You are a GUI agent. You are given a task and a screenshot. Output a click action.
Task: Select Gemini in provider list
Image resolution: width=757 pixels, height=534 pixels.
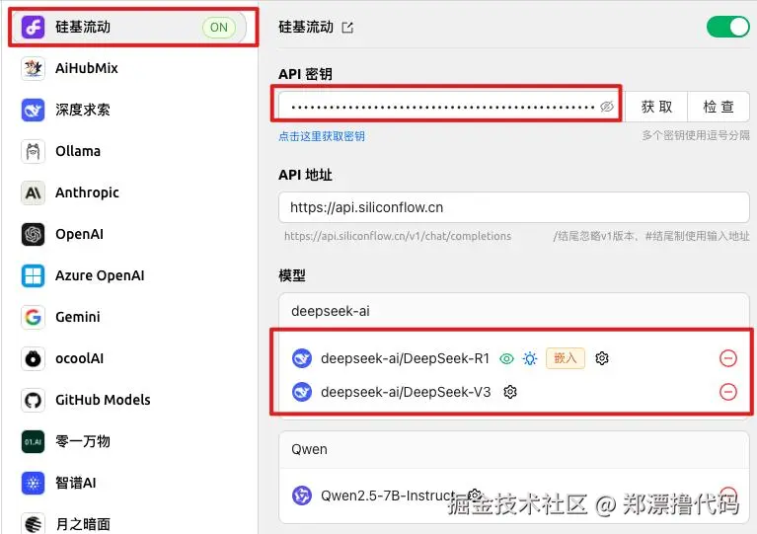(129, 317)
